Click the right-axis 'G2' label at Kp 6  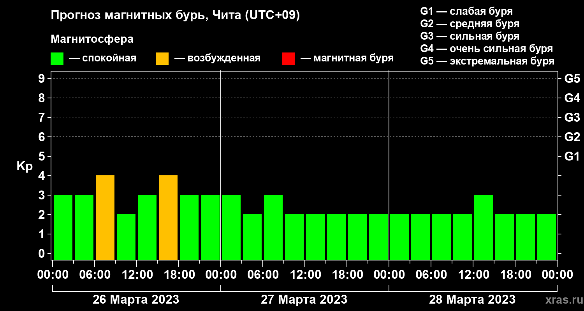(572, 137)
